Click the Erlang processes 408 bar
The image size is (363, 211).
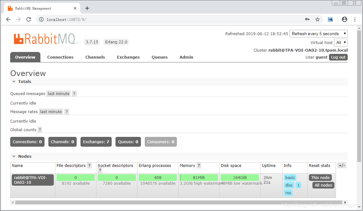(x=158, y=177)
